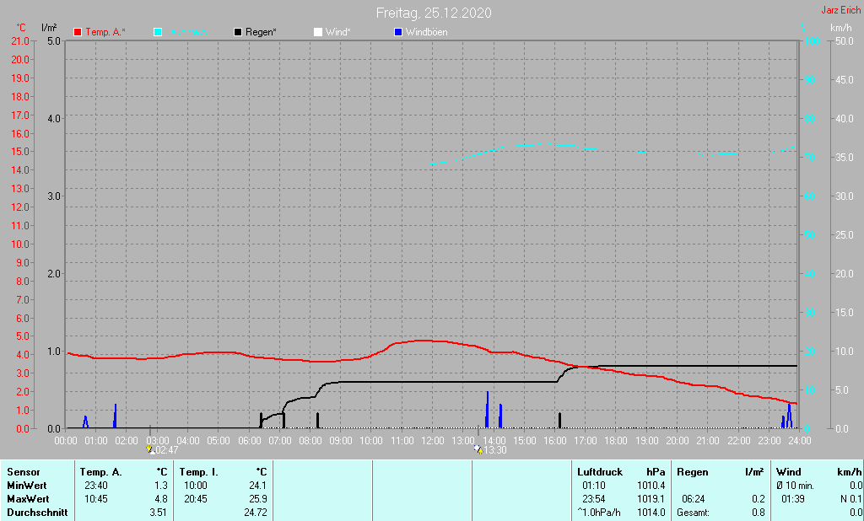
Task: Click the '3.51' average outdoor temperature value
Action: click(x=158, y=513)
